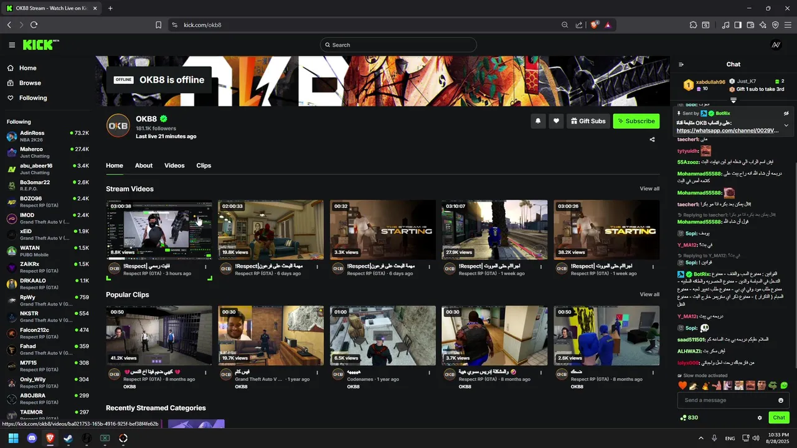
Task: Send the frog with sunglasses emote
Action: point(773,386)
